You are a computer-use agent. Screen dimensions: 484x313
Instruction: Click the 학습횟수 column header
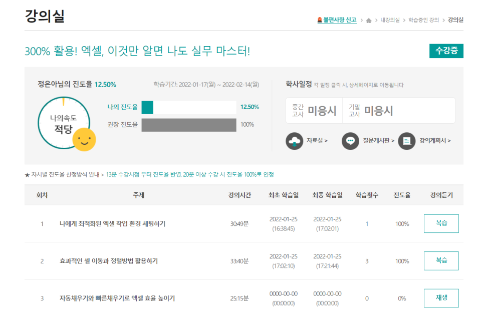[367, 195]
